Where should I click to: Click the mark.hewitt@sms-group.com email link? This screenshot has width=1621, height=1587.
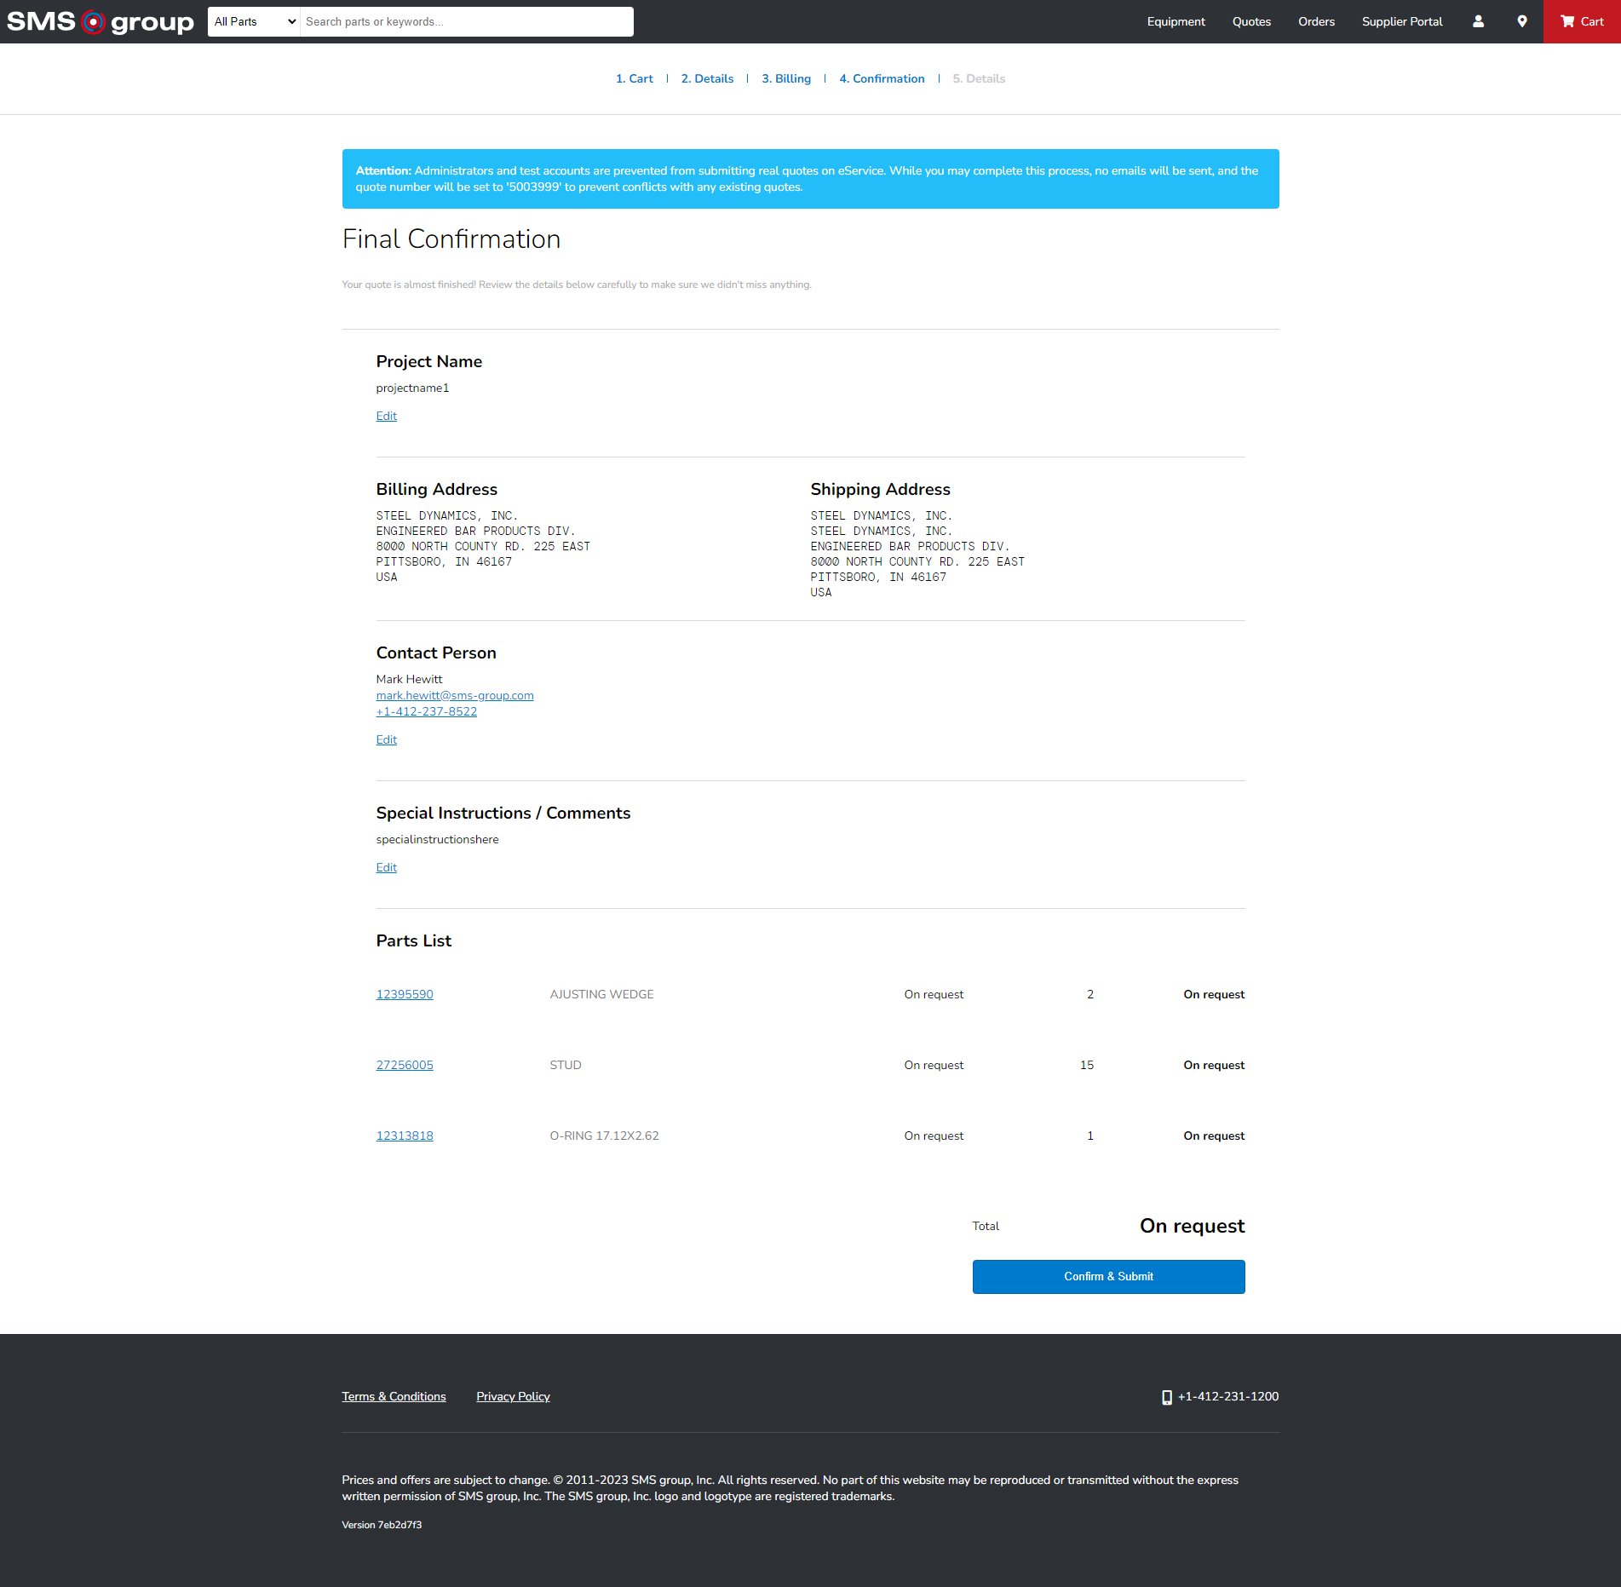point(454,695)
